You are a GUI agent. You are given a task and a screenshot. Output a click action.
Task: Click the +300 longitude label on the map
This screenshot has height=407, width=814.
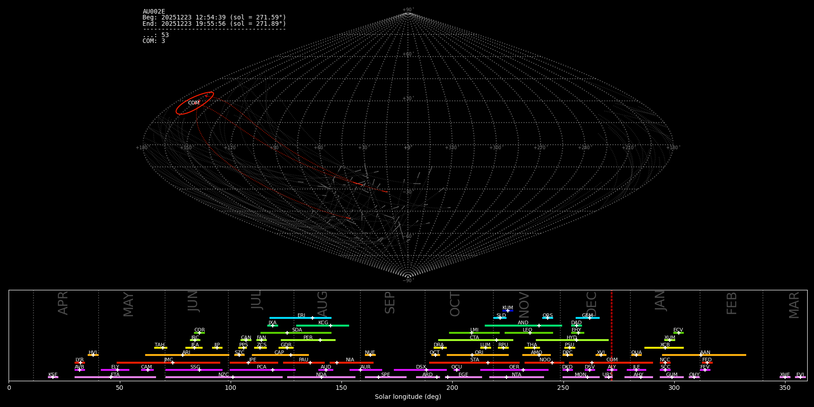(495, 147)
